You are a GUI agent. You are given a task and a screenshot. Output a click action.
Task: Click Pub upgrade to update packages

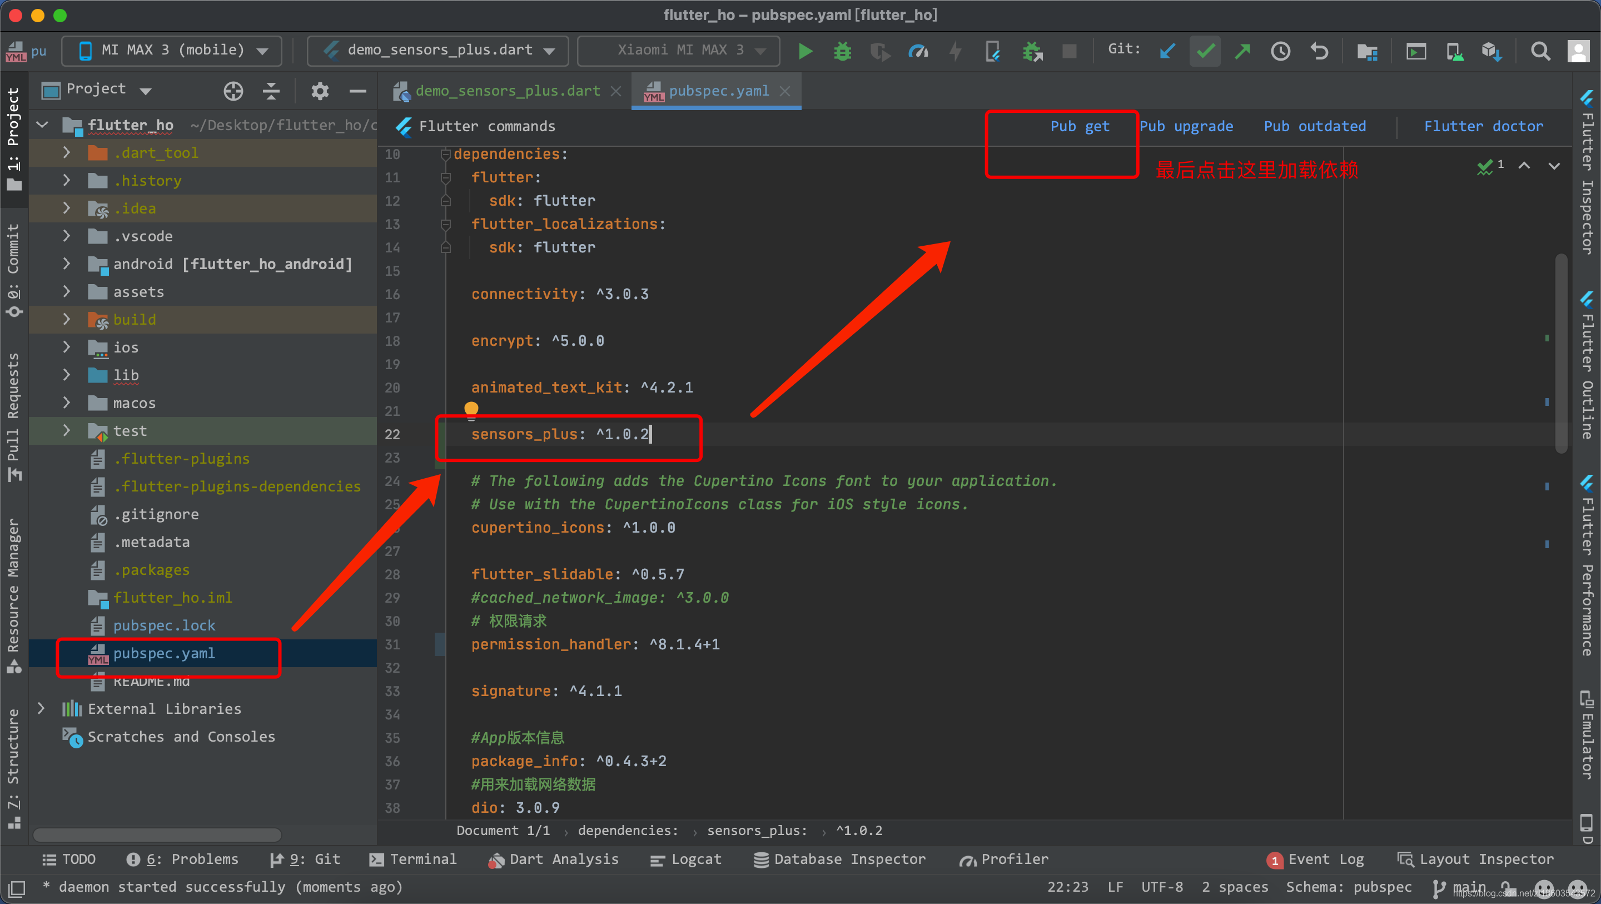[x=1187, y=126]
